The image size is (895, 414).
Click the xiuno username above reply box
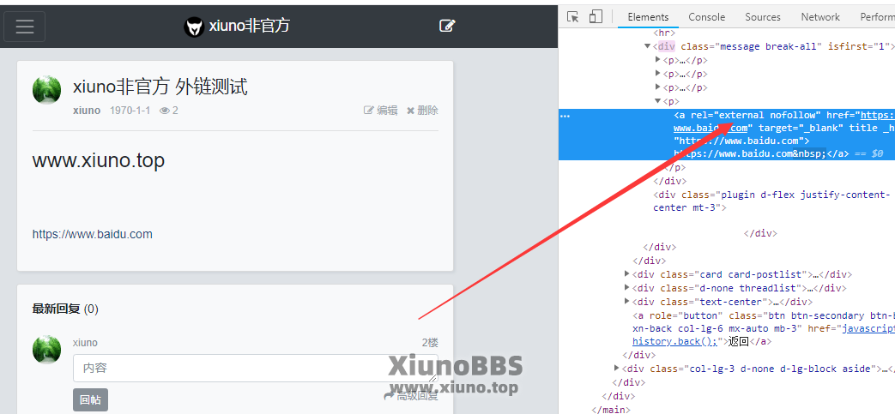85,343
